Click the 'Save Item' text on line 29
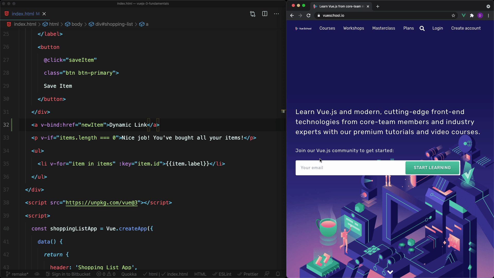Viewport: 494px width, 278px height. point(58,86)
